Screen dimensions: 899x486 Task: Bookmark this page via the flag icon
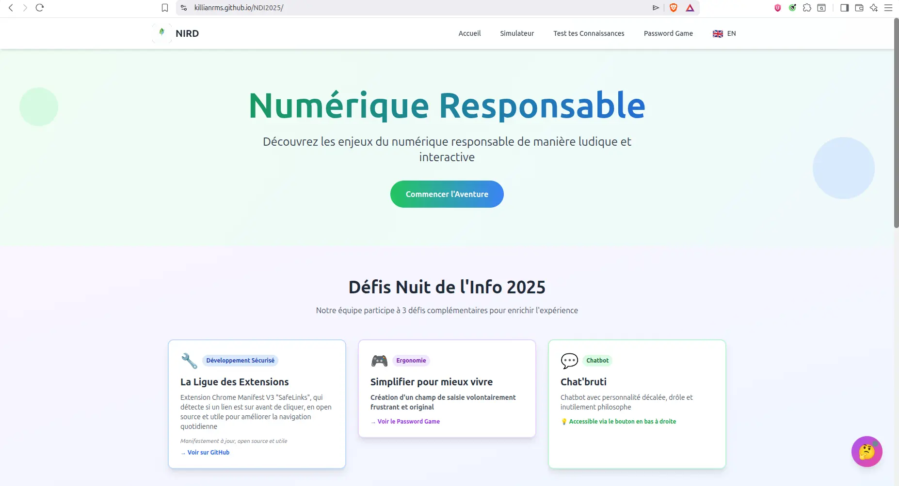pos(164,8)
